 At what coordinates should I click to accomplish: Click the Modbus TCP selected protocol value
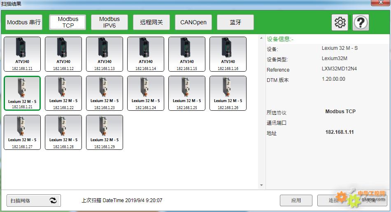click(340, 112)
